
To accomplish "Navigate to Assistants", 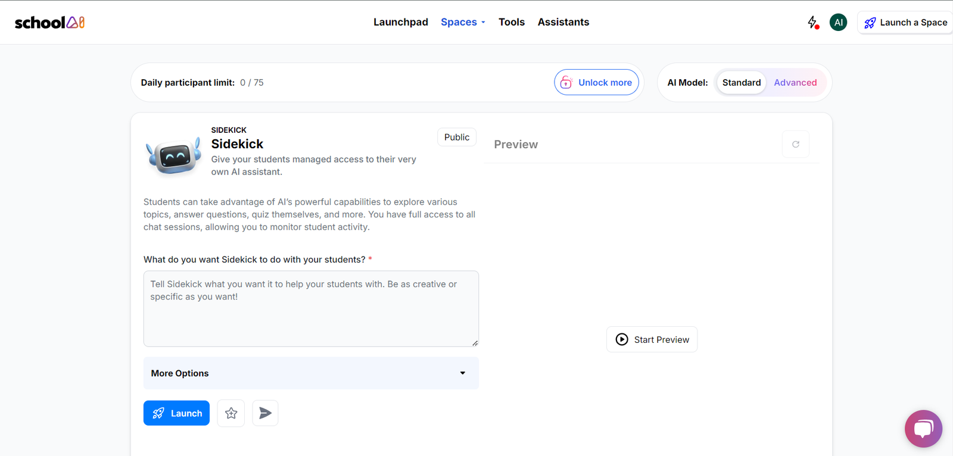I will (563, 22).
